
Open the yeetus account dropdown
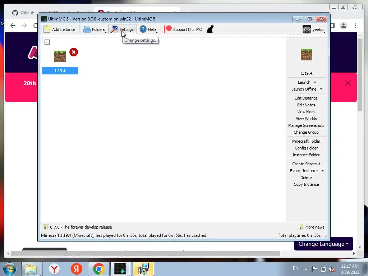click(x=314, y=29)
